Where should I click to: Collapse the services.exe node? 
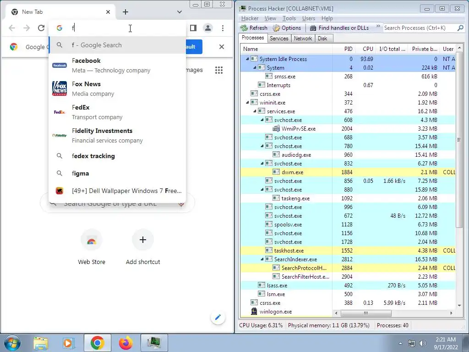(x=255, y=111)
